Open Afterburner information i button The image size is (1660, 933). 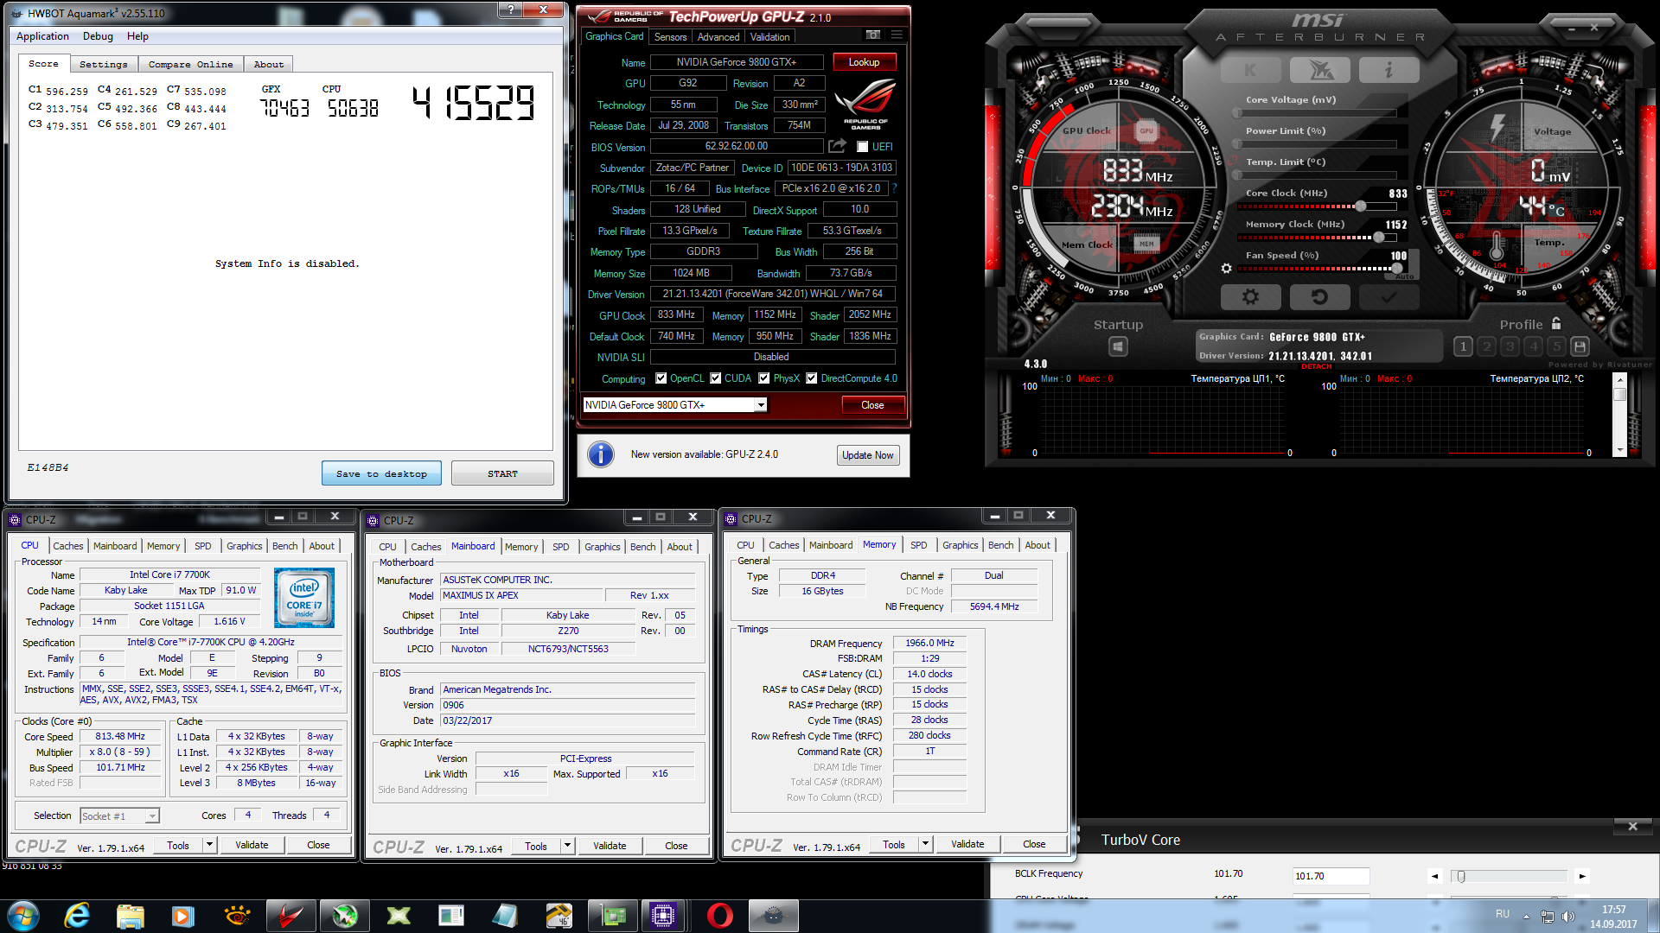tap(1389, 70)
